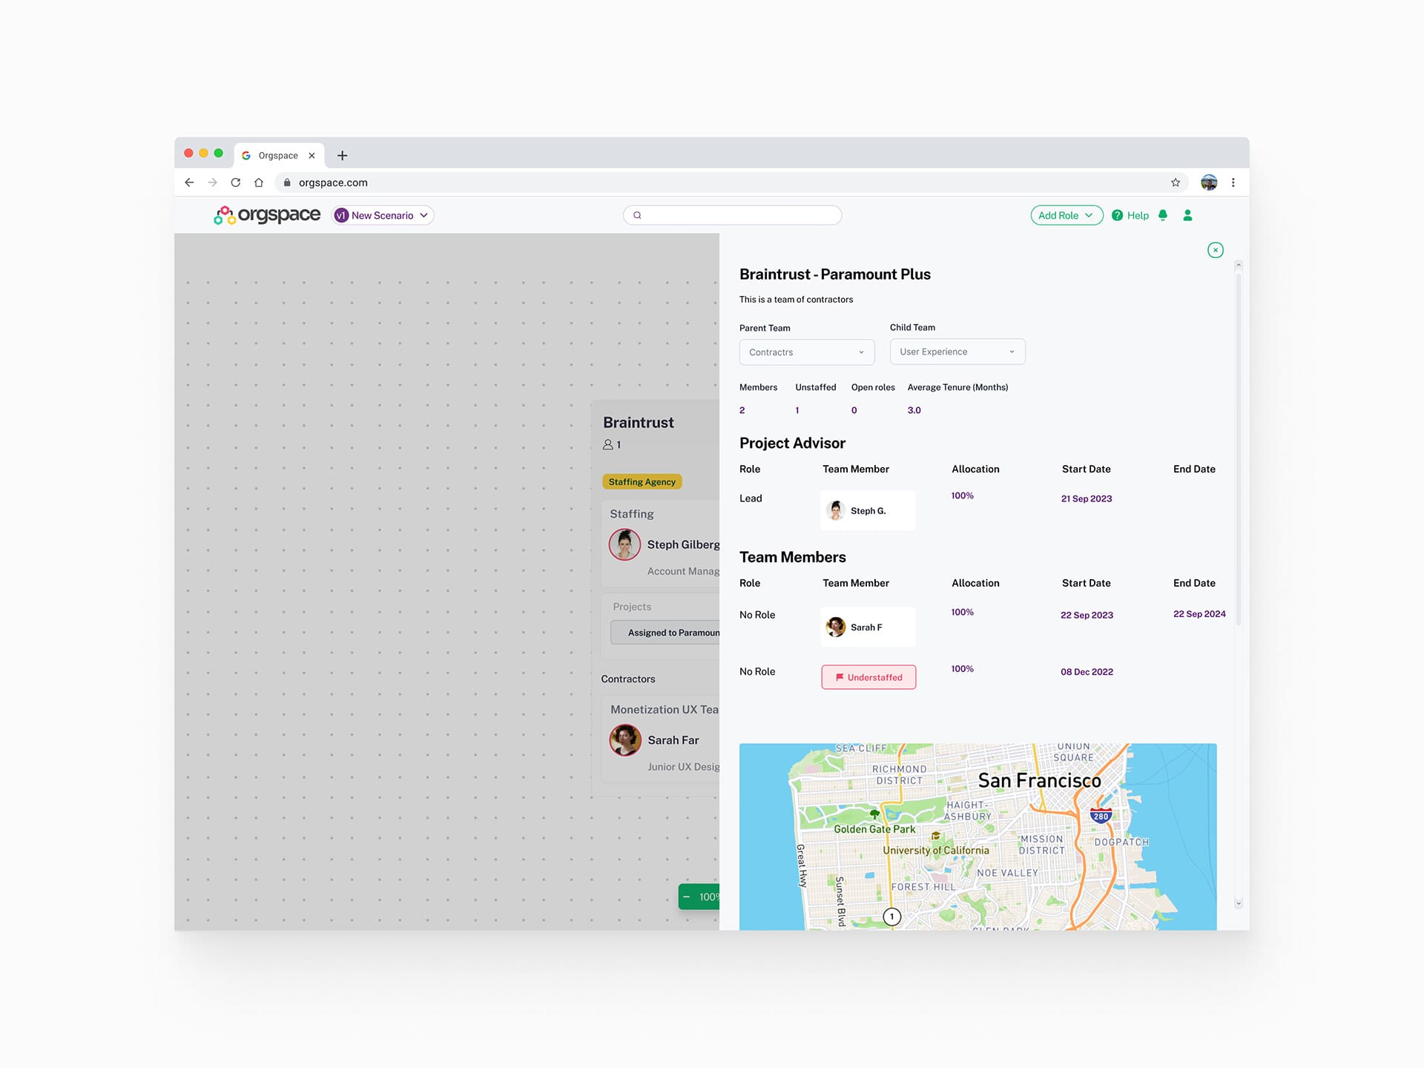Click the Assigned to Paramount project chip
Viewport: 1424px width, 1068px height.
(665, 633)
